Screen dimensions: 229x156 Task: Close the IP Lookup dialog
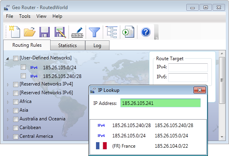[x=200, y=90]
